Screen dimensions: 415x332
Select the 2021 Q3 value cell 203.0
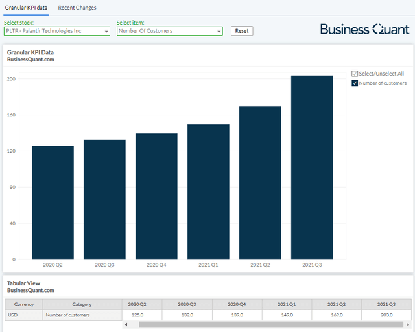386,315
